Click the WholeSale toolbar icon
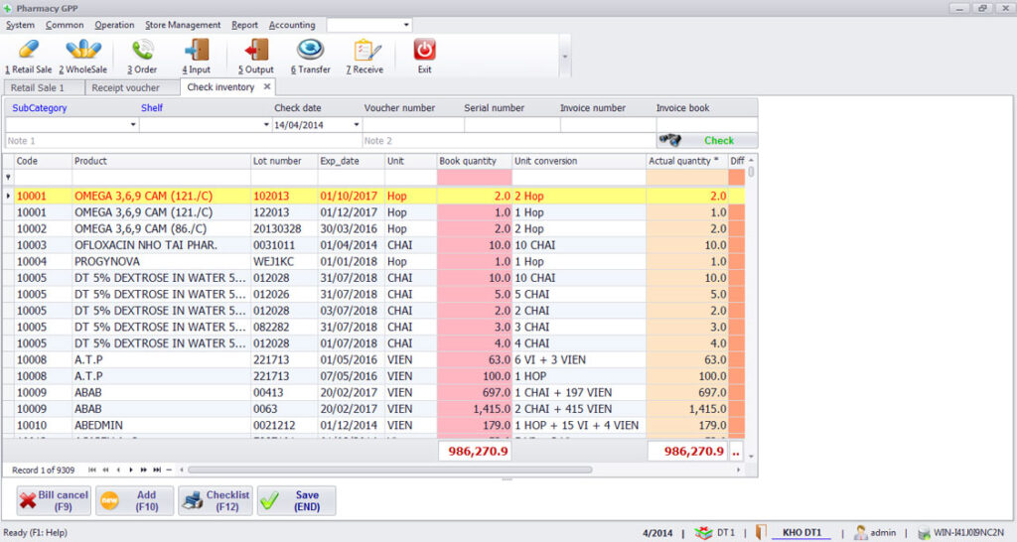The height and width of the screenshot is (542, 1017). [x=83, y=51]
